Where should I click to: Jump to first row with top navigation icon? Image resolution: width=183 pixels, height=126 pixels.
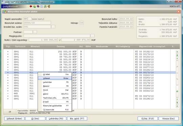pos(177,52)
